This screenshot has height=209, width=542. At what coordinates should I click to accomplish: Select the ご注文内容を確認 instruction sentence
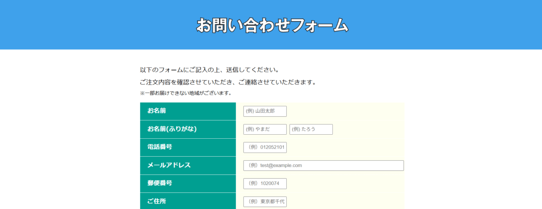coord(228,82)
